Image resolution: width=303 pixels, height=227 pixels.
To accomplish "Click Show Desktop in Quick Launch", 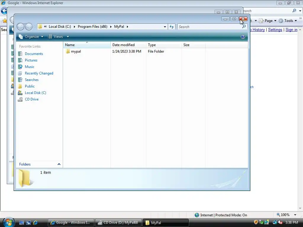I will click(x=21, y=223).
